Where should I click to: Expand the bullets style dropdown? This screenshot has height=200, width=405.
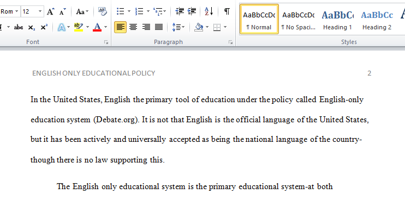[x=129, y=11]
